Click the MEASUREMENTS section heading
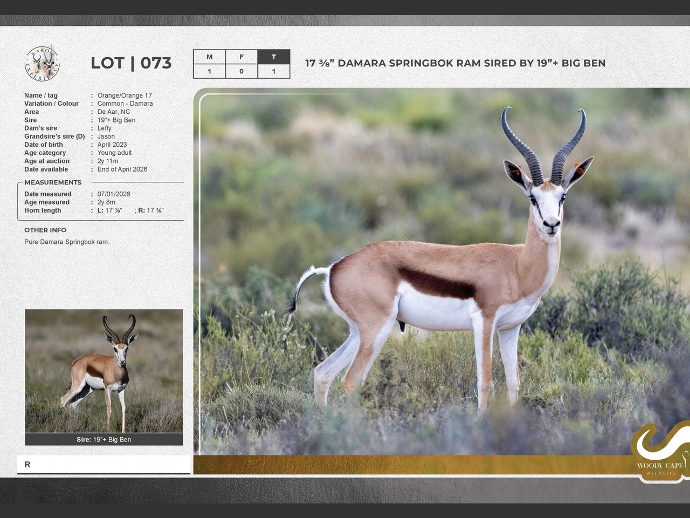The height and width of the screenshot is (518, 690). tap(53, 182)
